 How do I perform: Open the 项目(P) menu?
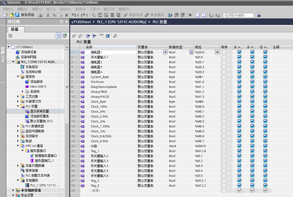8,9
